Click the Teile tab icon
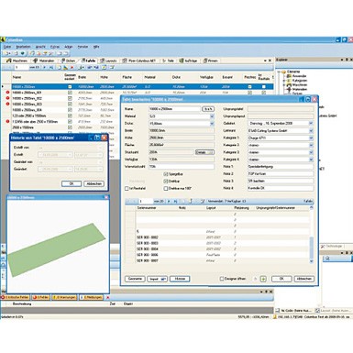The image size is (353, 353). (164, 61)
